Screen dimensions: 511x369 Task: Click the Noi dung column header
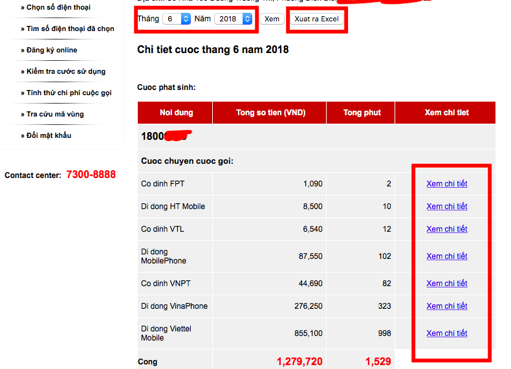click(175, 113)
